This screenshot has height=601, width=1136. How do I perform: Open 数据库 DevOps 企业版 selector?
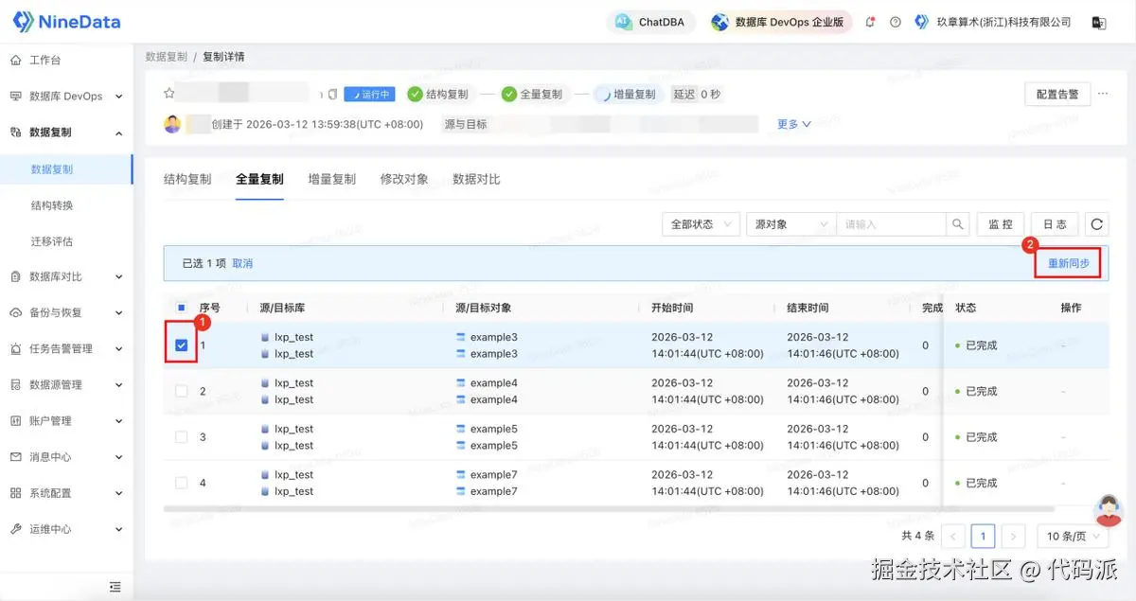pos(781,22)
